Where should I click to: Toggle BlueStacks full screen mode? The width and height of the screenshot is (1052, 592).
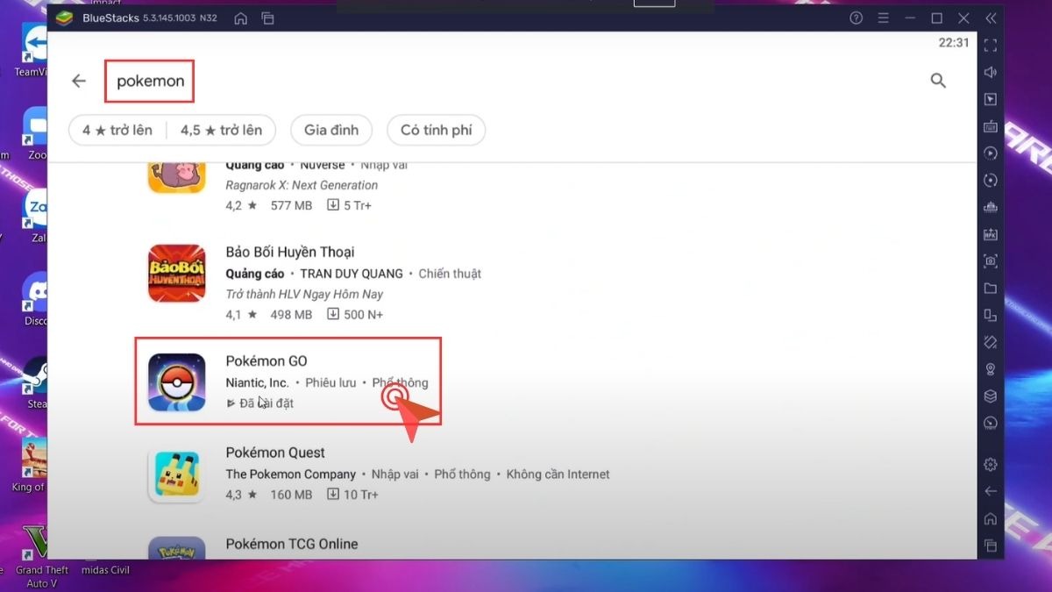991,45
